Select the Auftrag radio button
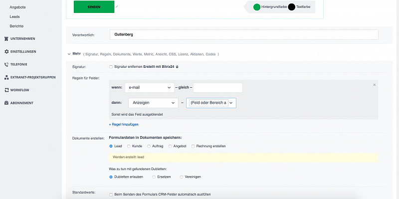 pyautogui.click(x=149, y=146)
